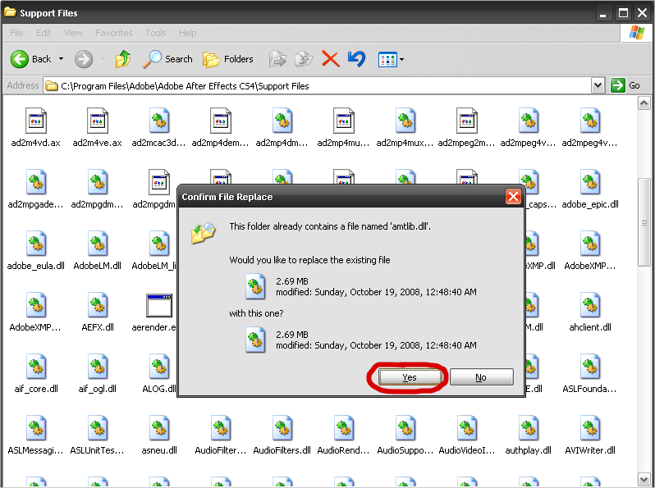Viewport: 655px width, 488px height.
Task: Select the ad2m4ve.ax file
Action: 98,128
